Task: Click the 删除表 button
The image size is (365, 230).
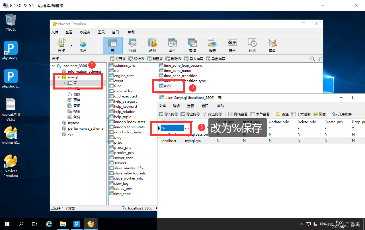Action: pos(174,59)
